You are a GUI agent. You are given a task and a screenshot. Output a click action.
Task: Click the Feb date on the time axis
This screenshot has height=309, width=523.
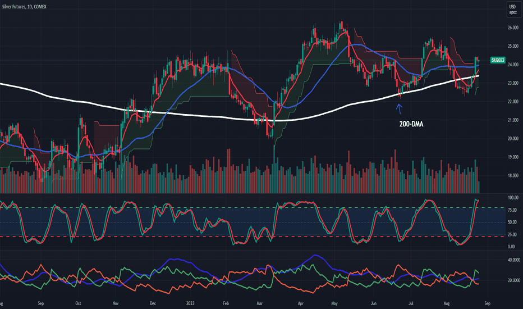click(226, 303)
